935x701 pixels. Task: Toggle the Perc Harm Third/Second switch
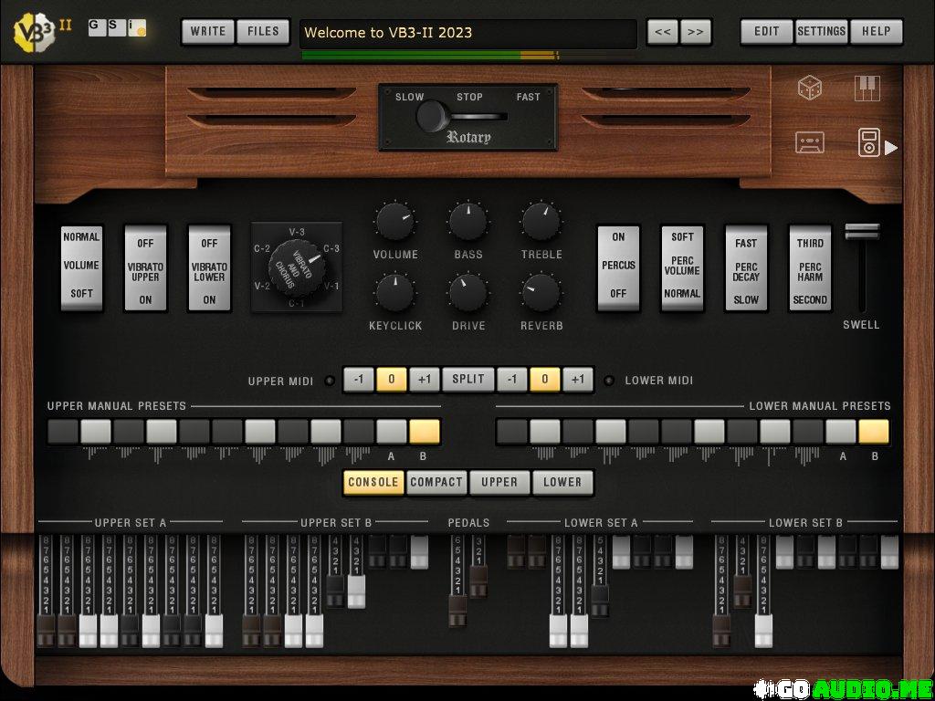click(x=810, y=267)
